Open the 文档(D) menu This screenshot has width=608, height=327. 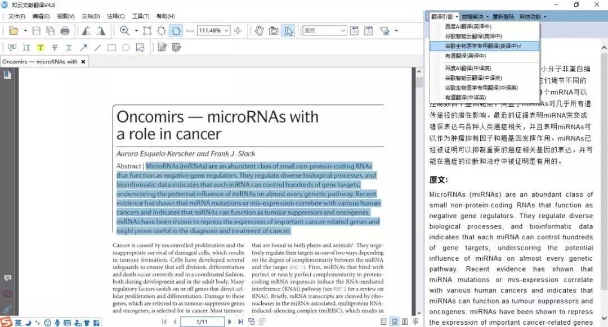[x=91, y=16]
